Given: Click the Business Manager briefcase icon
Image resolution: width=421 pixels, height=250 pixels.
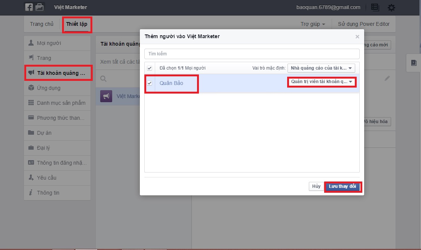Looking at the screenshot, I should 40,7.
